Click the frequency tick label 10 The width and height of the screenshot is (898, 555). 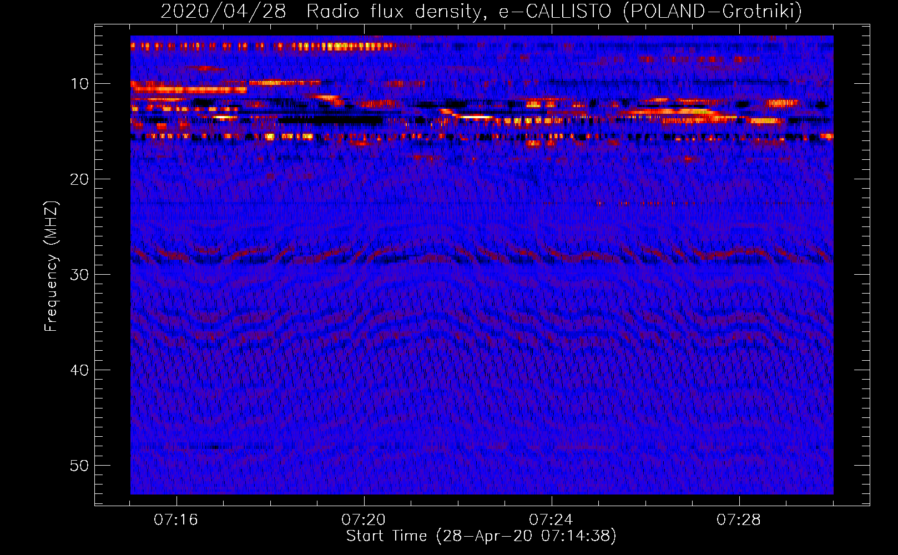[79, 84]
